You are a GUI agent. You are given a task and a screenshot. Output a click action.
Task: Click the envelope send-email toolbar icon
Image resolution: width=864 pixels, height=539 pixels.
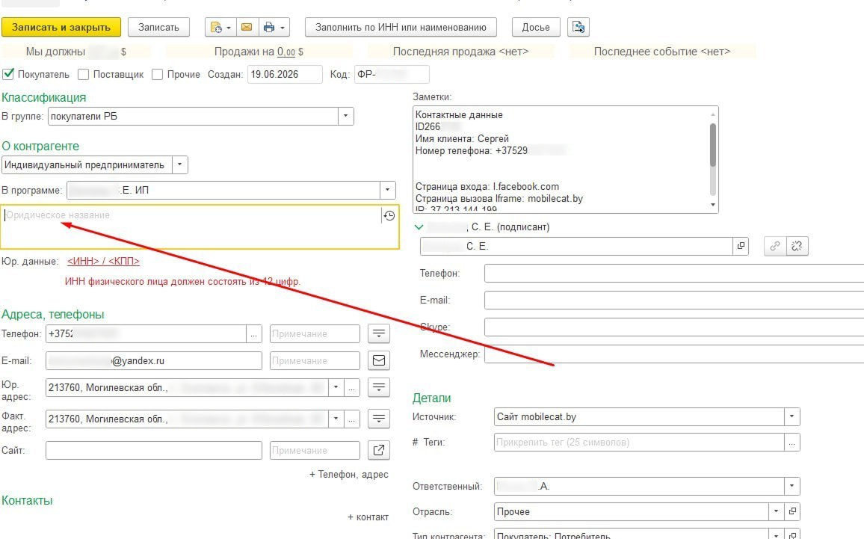pyautogui.click(x=247, y=27)
